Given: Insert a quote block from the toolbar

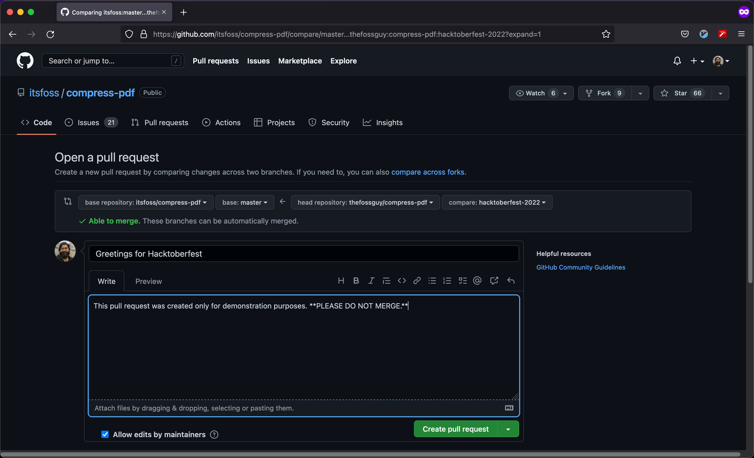Looking at the screenshot, I should tap(386, 281).
